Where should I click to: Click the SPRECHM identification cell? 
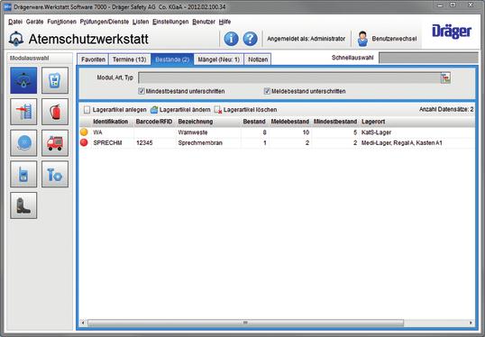(107, 143)
